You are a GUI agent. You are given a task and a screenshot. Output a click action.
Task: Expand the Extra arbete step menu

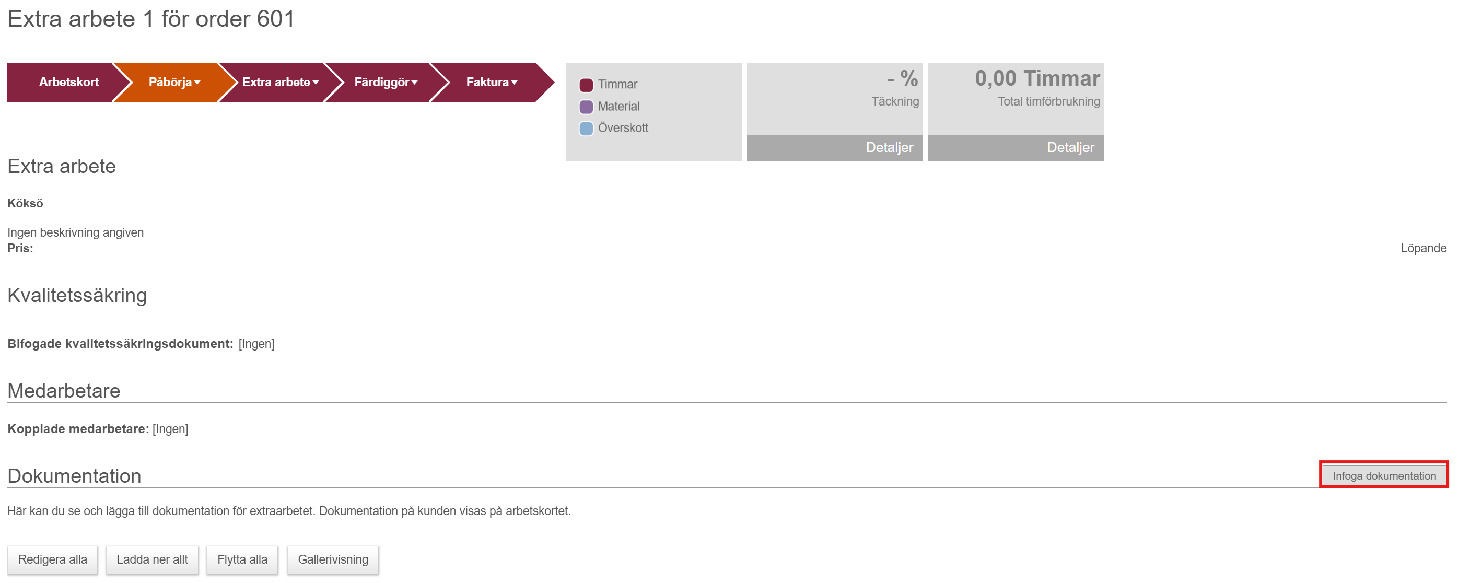point(280,82)
